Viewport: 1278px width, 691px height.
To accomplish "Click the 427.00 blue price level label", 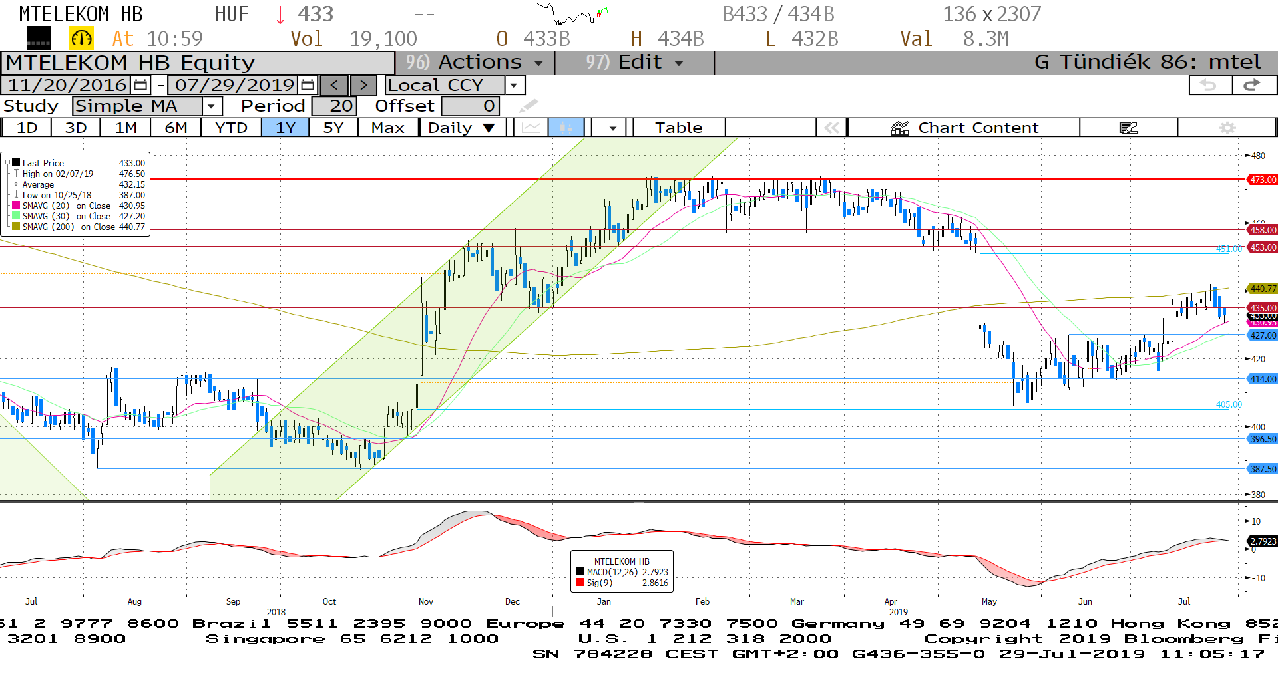I will (x=1262, y=335).
